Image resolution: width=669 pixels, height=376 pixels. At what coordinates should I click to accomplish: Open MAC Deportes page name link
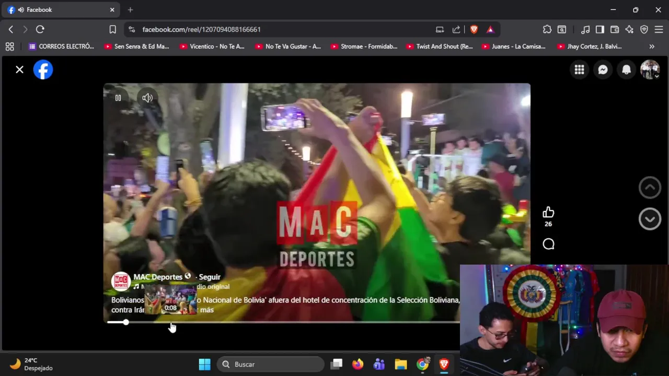pyautogui.click(x=158, y=277)
